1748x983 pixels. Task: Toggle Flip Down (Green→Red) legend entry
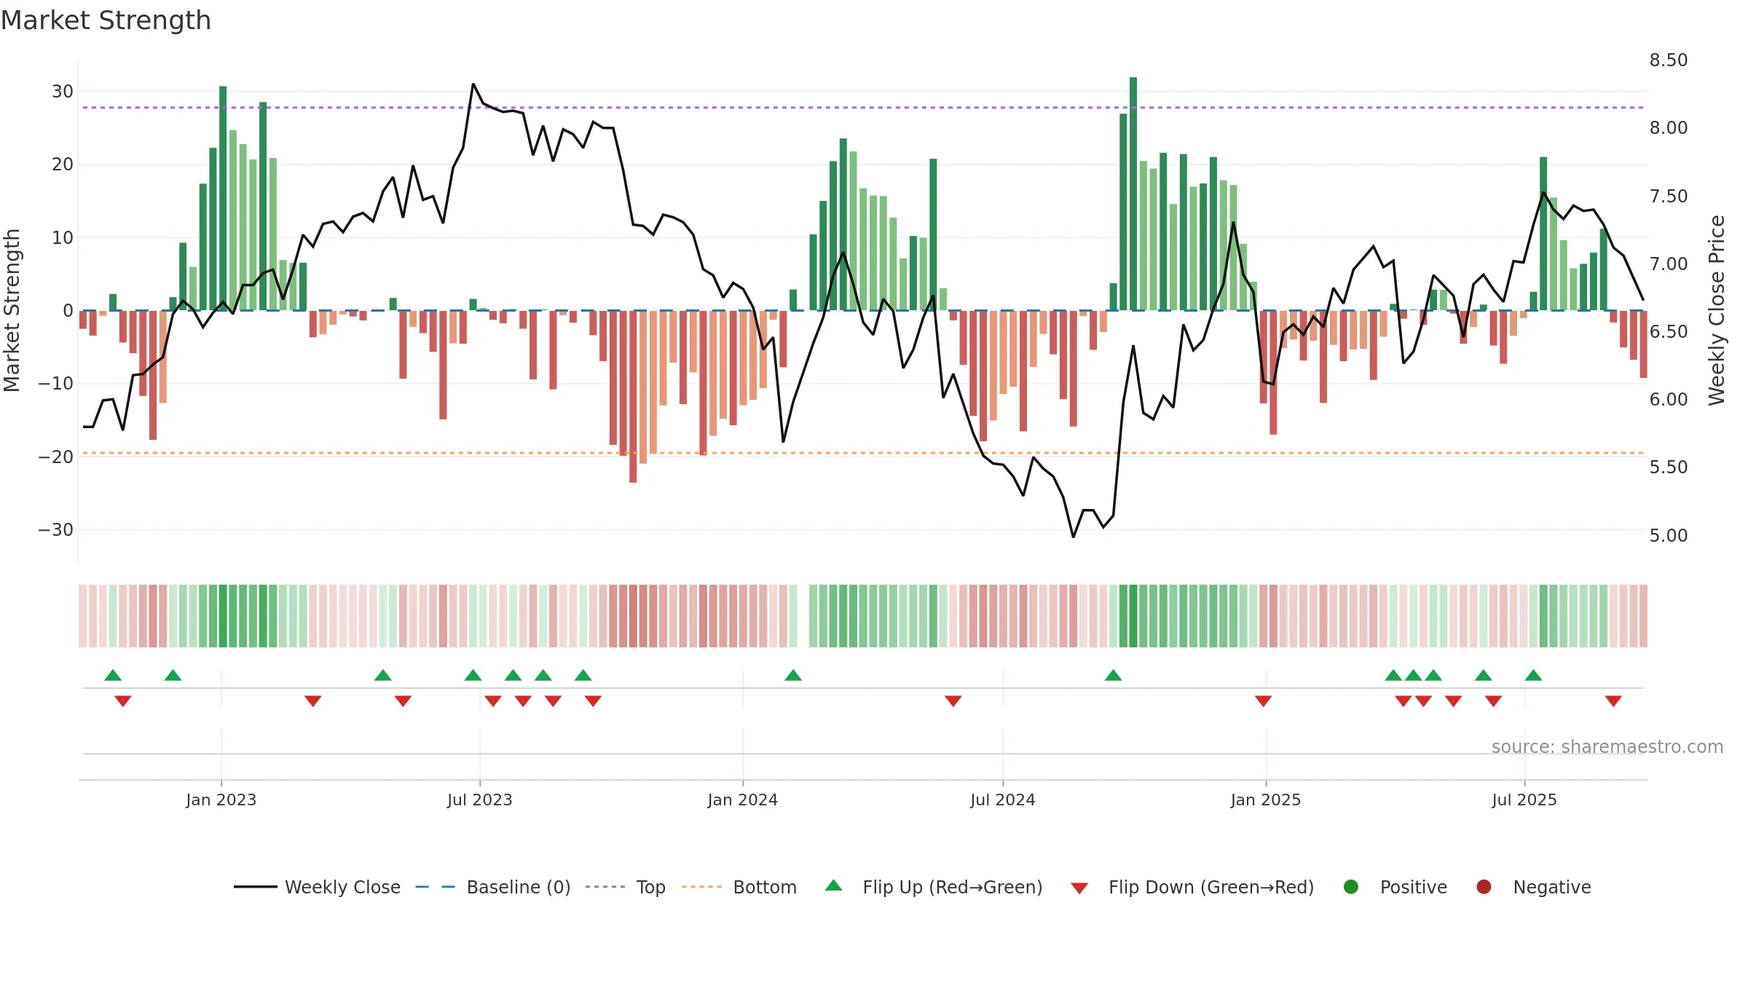(x=1192, y=887)
